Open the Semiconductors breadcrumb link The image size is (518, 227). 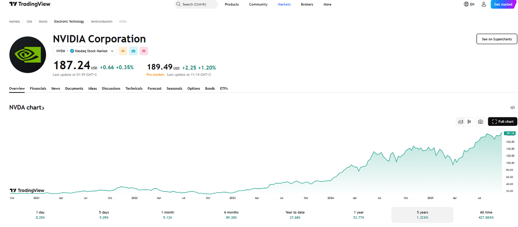click(101, 22)
